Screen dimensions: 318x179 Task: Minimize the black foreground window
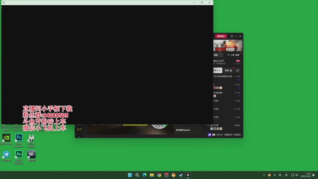tap(194, 2)
